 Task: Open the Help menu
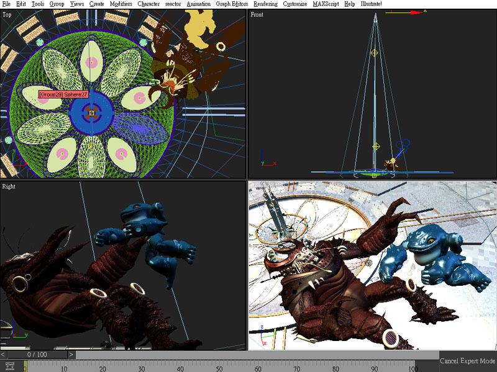point(350,4)
